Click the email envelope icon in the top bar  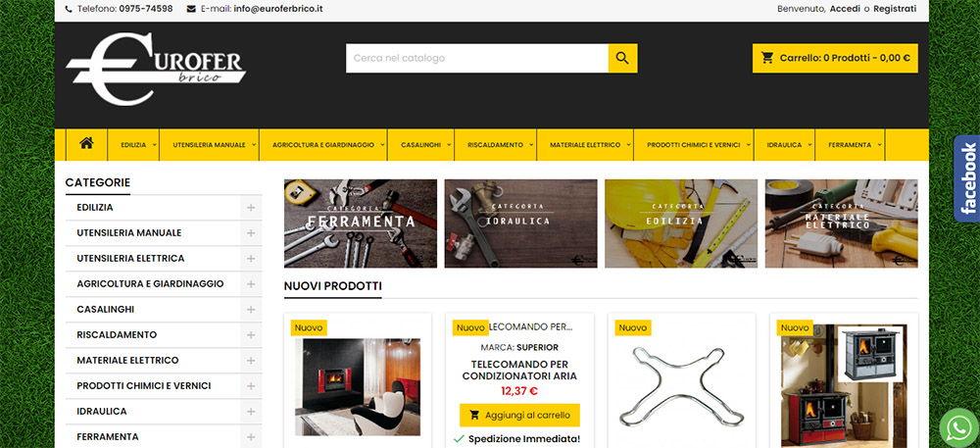coord(191,10)
